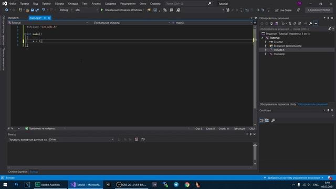Open the Сборка menu
336x189 pixels.
click(59, 4)
